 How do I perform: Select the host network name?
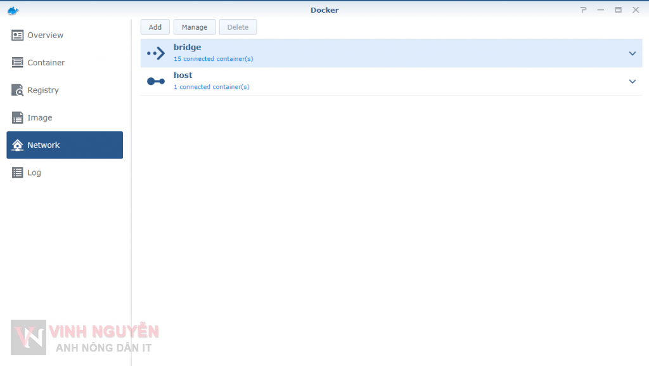tap(183, 75)
